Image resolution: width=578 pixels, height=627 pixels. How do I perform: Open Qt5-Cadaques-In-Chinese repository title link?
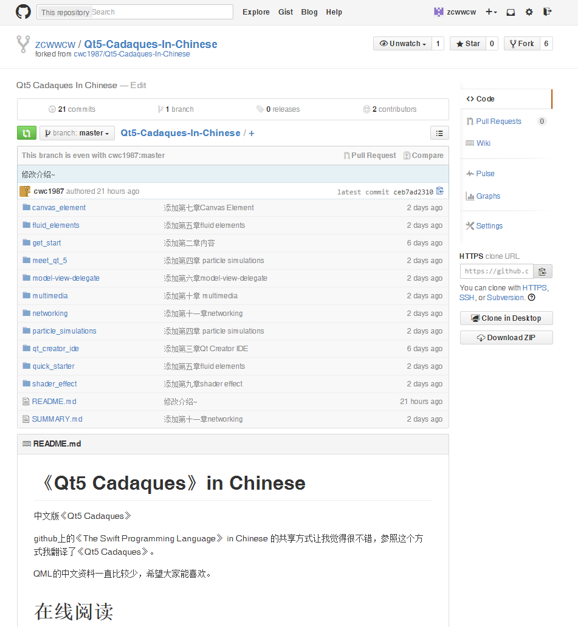(x=150, y=44)
